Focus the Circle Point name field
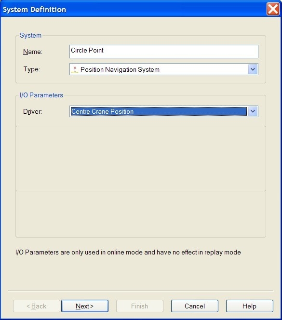This screenshot has width=282, height=320. point(164,52)
